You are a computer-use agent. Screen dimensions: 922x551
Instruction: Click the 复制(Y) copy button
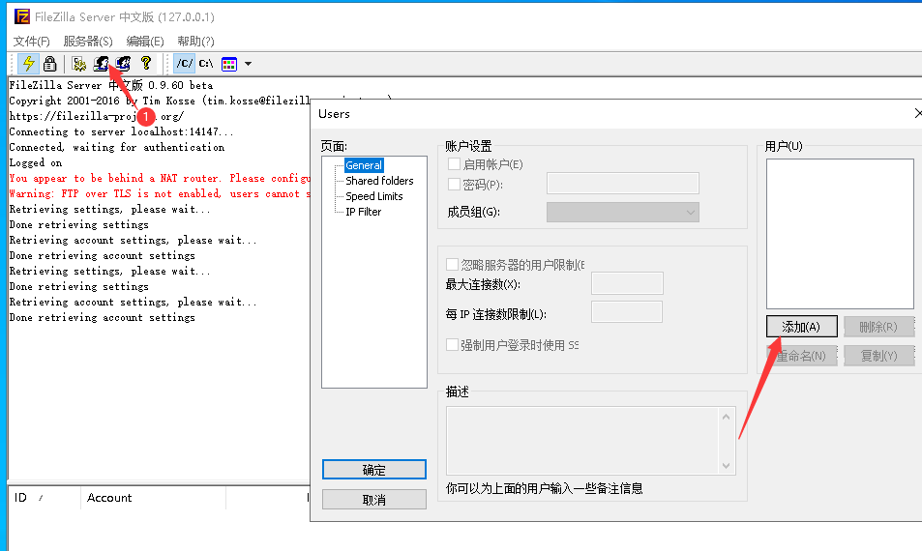tap(878, 356)
